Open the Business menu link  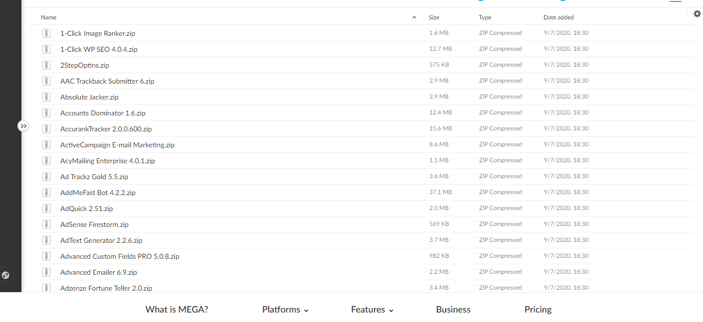[x=453, y=310]
